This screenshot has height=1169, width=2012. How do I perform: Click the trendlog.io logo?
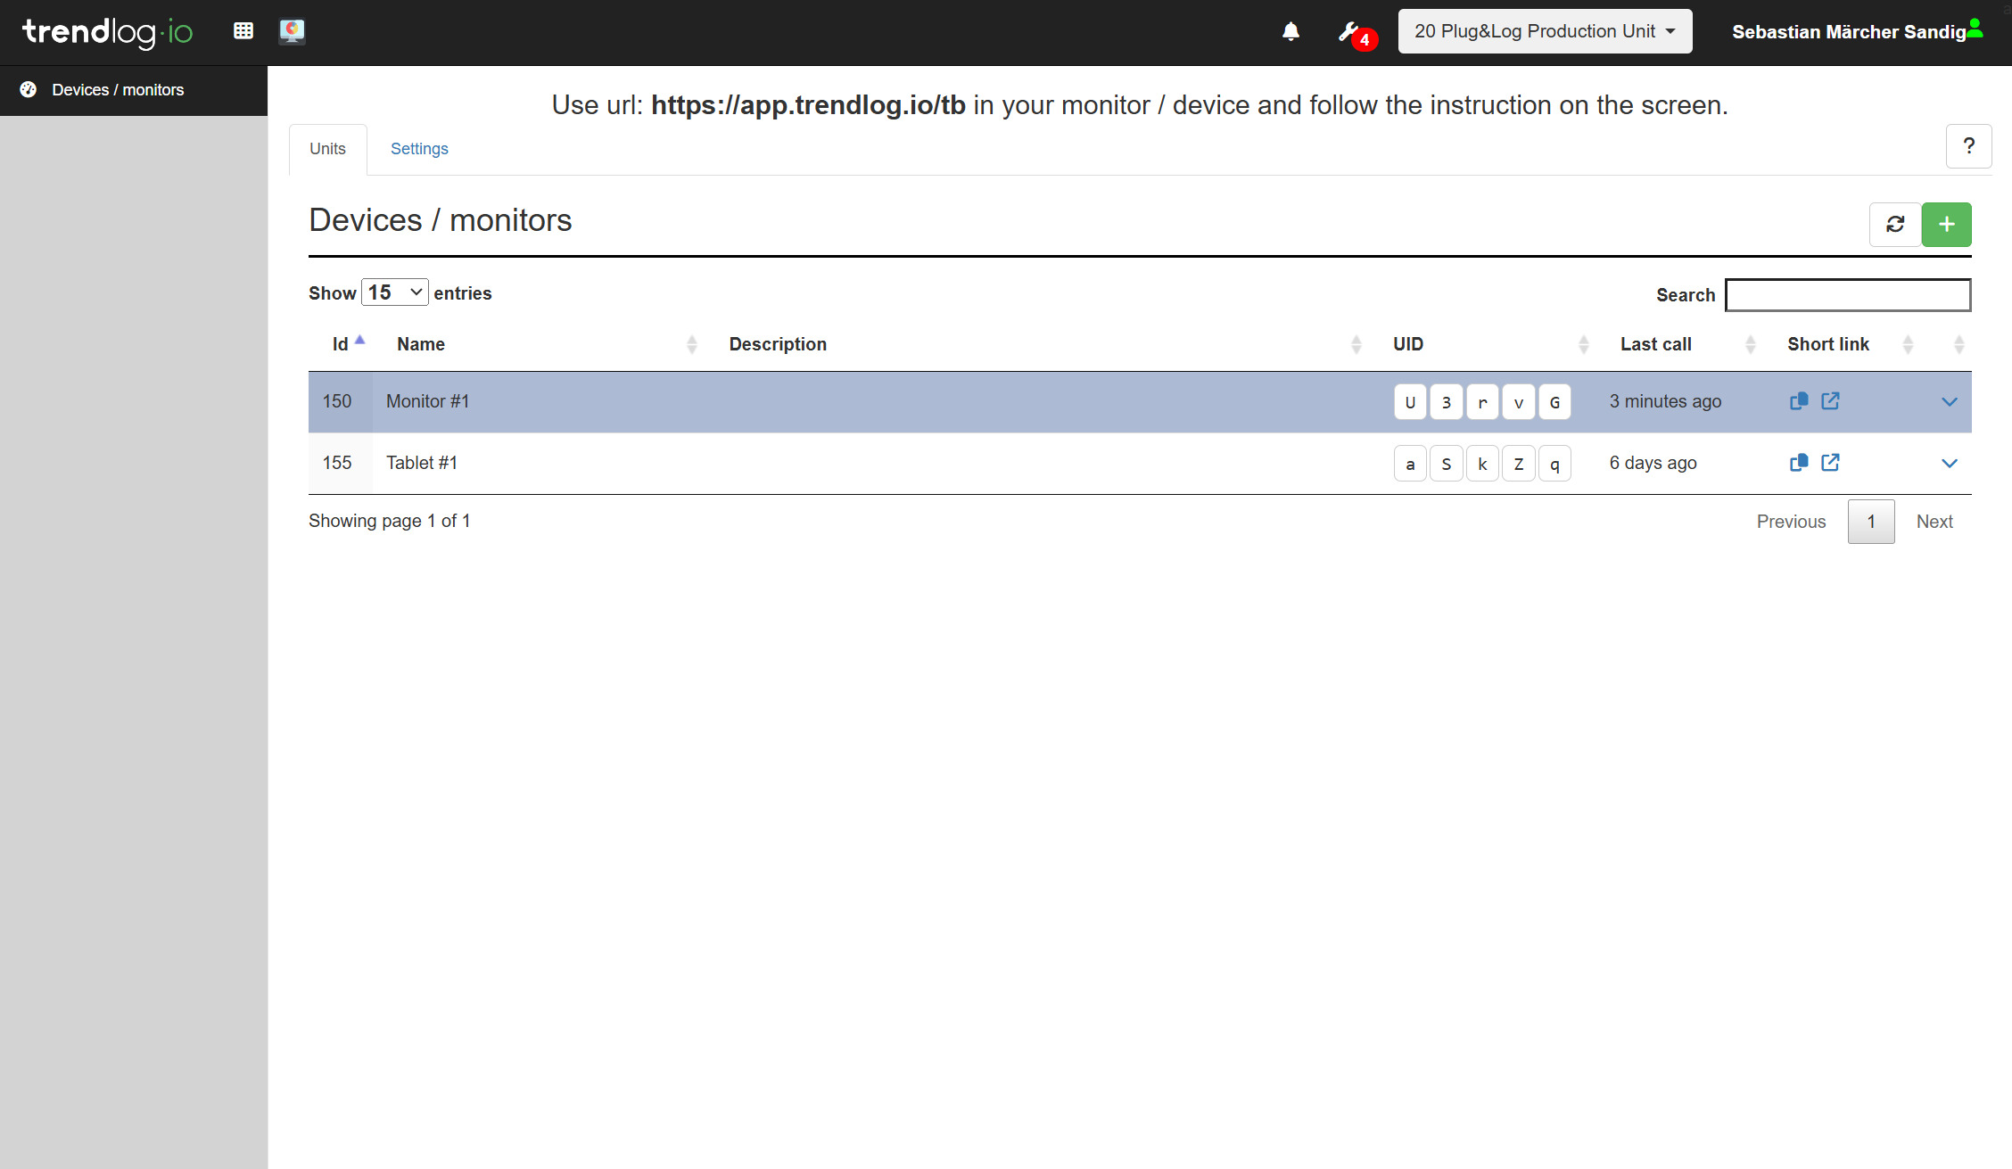pos(107,32)
